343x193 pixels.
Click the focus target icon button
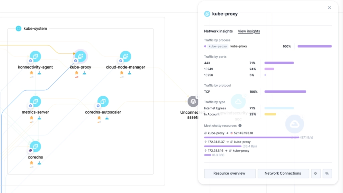coord(316,173)
